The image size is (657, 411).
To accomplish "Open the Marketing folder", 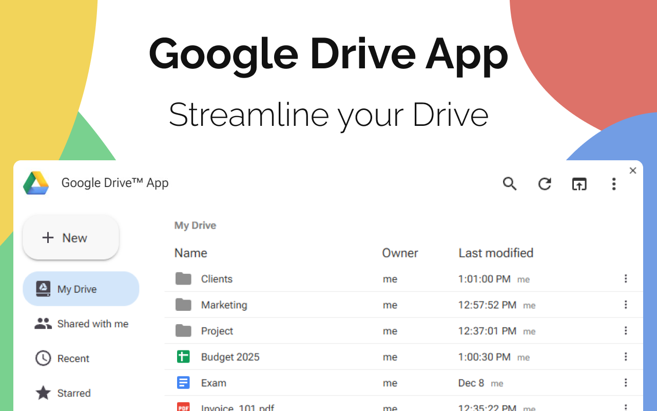I will pos(224,305).
